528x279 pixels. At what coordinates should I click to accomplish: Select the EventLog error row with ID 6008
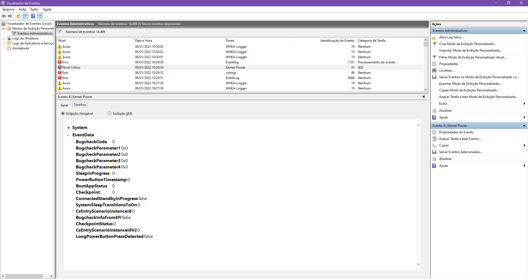click(239, 78)
